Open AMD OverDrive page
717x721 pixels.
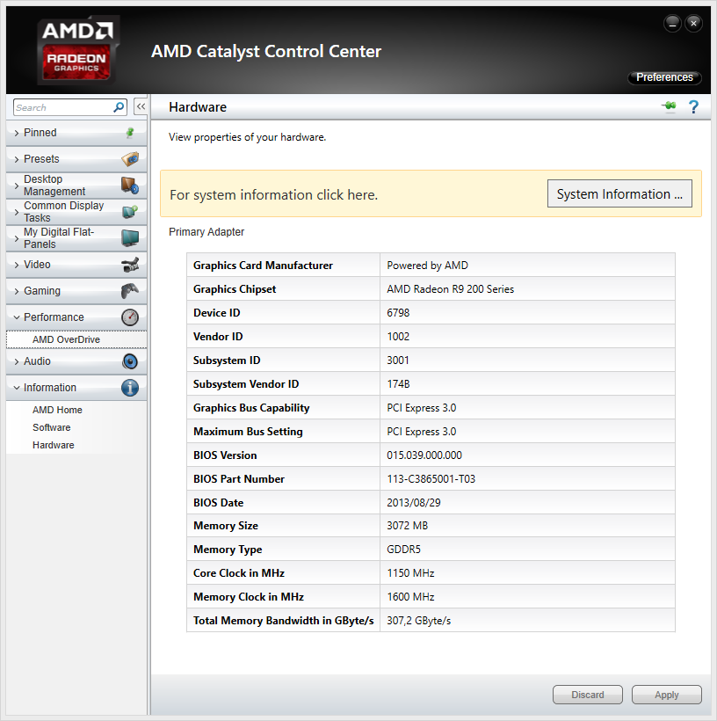click(x=66, y=339)
